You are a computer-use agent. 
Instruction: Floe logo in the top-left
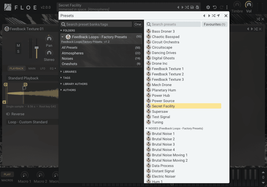(8, 7)
